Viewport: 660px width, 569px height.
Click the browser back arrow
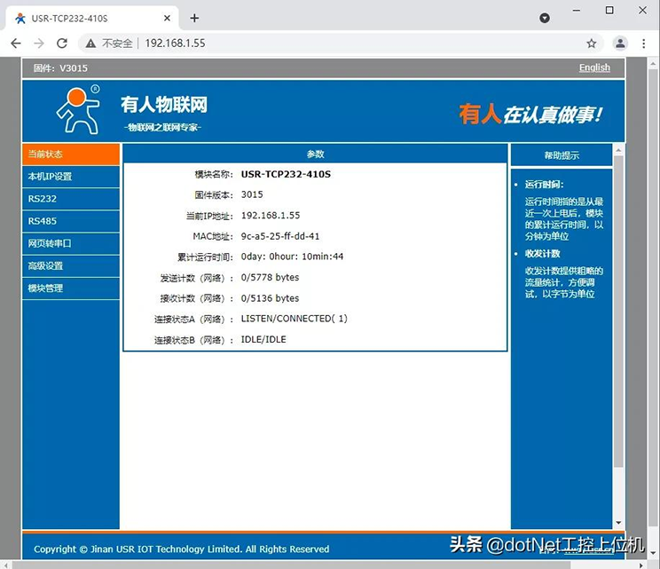(x=15, y=43)
